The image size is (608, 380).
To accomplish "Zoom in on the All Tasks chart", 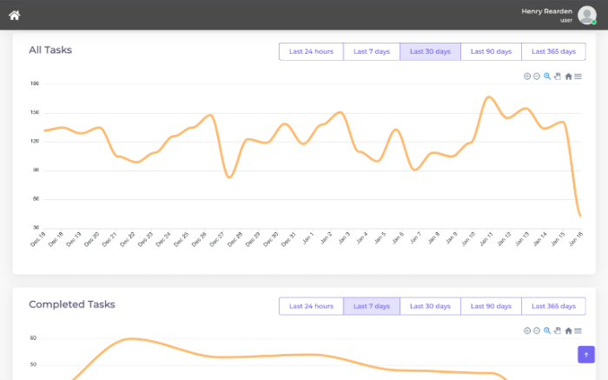I will coord(527,77).
